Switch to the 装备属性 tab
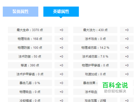This screenshot has width=140, height=102. click(20, 12)
